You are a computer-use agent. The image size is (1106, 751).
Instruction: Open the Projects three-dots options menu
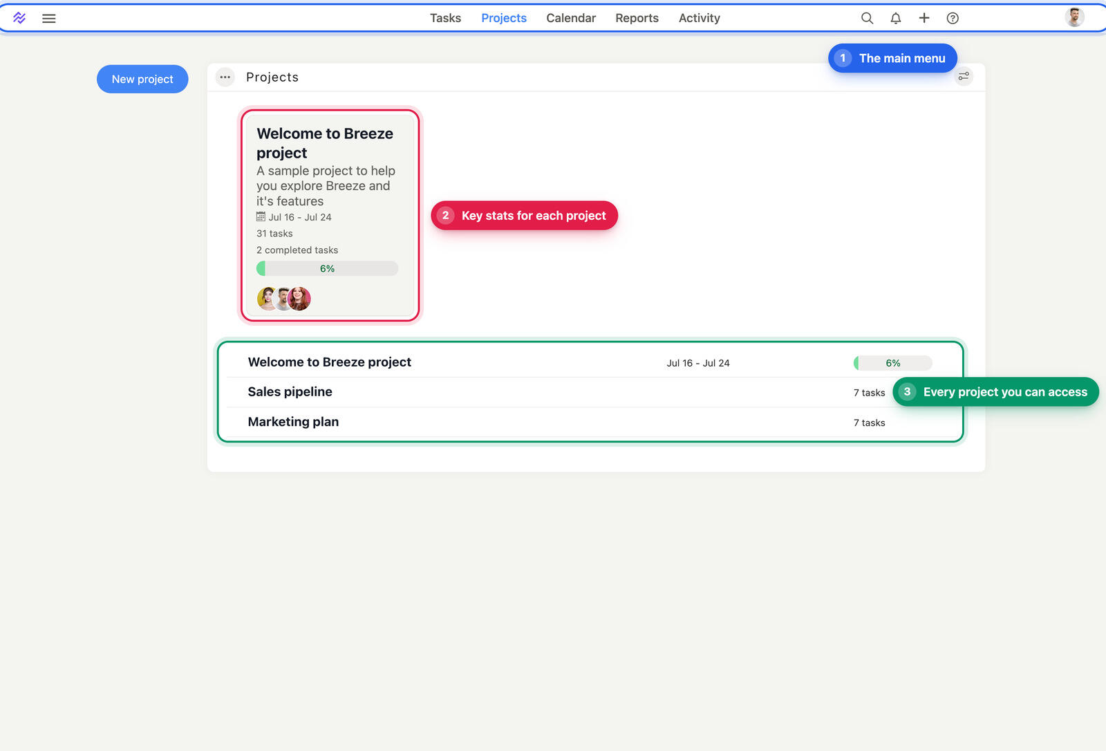pyautogui.click(x=225, y=77)
